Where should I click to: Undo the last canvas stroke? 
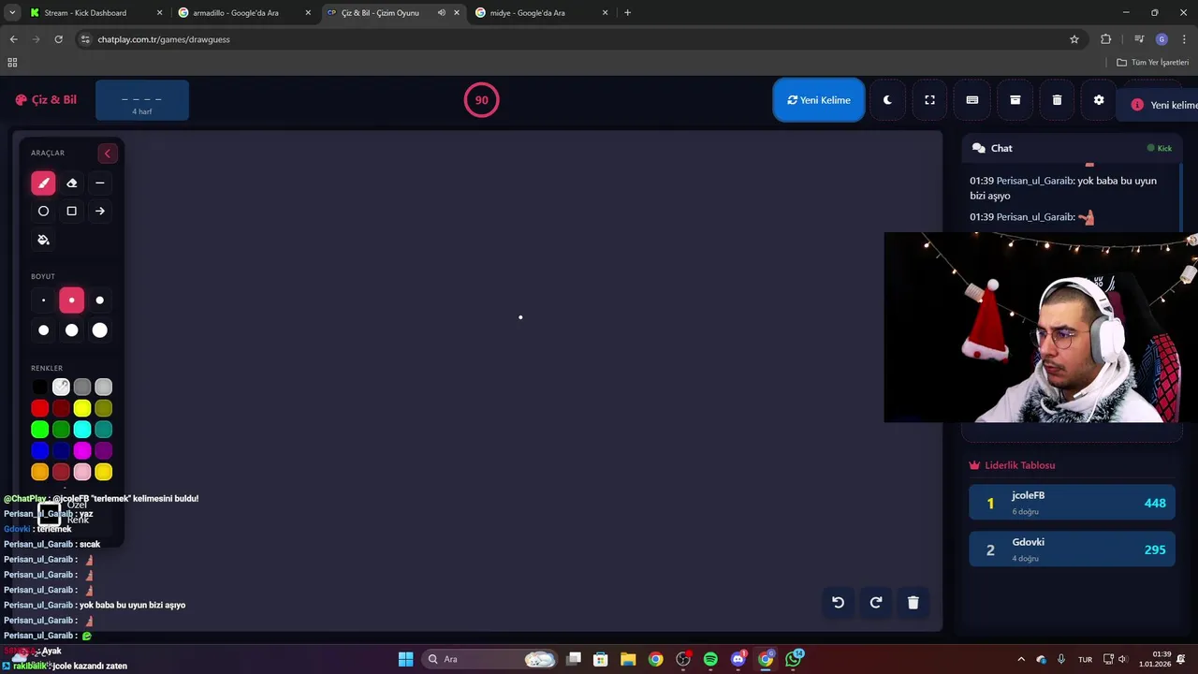pos(839,603)
